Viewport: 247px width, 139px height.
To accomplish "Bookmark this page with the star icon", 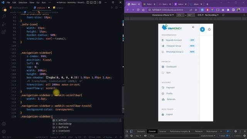I will [196, 10].
